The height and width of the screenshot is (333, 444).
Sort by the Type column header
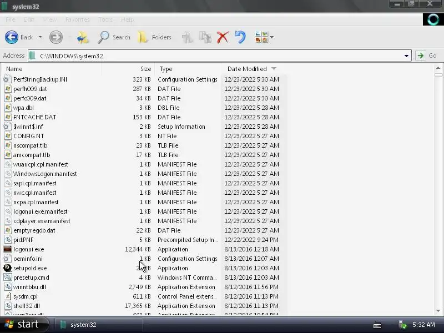(x=188, y=69)
